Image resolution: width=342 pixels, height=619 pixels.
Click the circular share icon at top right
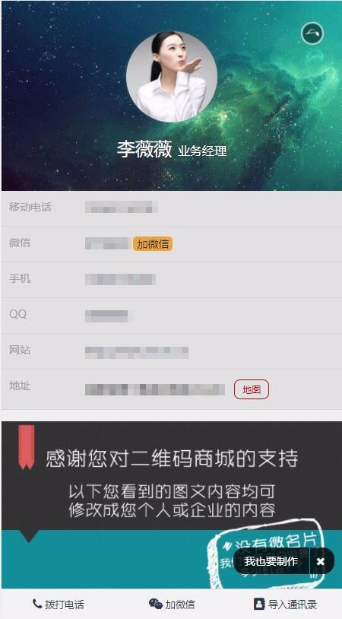[312, 33]
